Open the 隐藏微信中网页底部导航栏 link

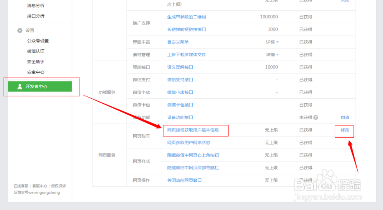[x=193, y=168]
